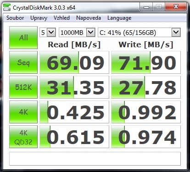Click the Seq read result 69.09
This screenshot has height=172, width=190.
(74, 62)
